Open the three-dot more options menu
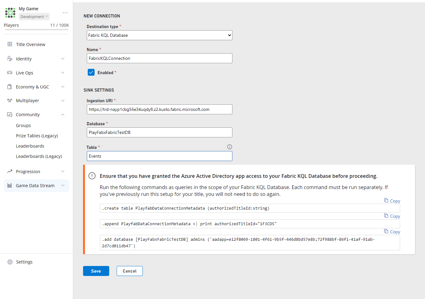 (x=65, y=13)
